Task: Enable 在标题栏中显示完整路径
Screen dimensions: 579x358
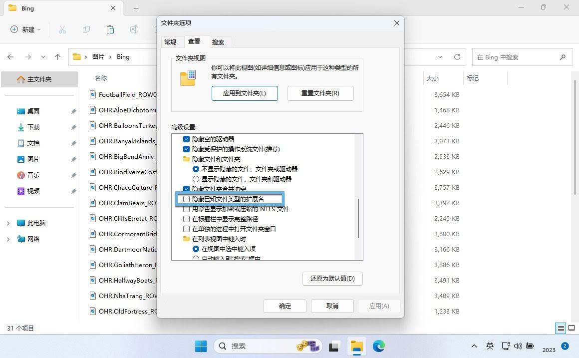Action: 187,219
